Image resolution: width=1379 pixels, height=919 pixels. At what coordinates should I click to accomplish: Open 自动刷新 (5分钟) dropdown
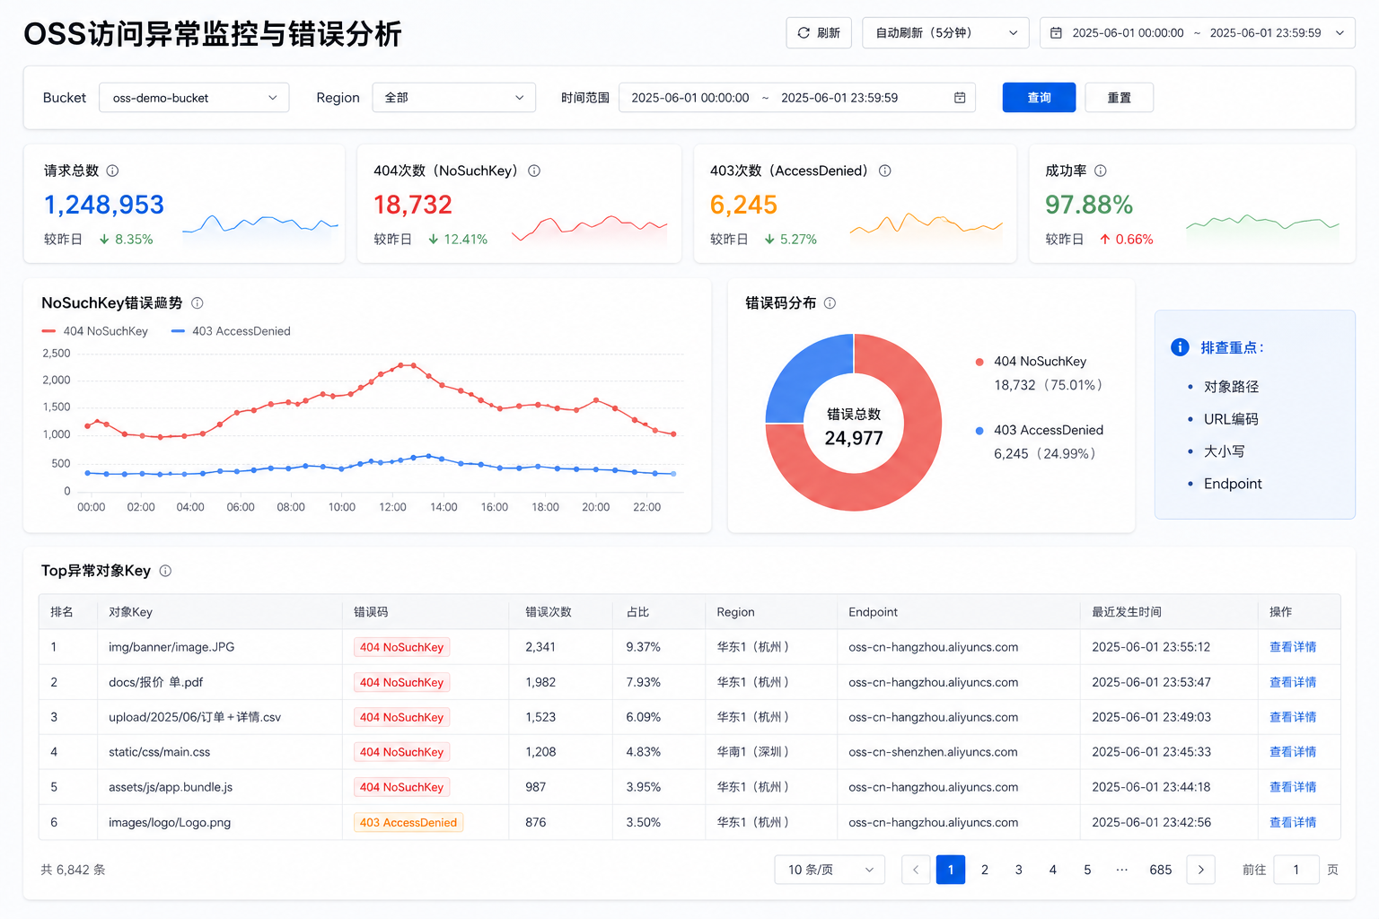click(945, 32)
